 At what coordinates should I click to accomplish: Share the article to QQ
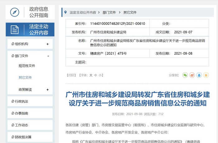click(x=199, y=75)
